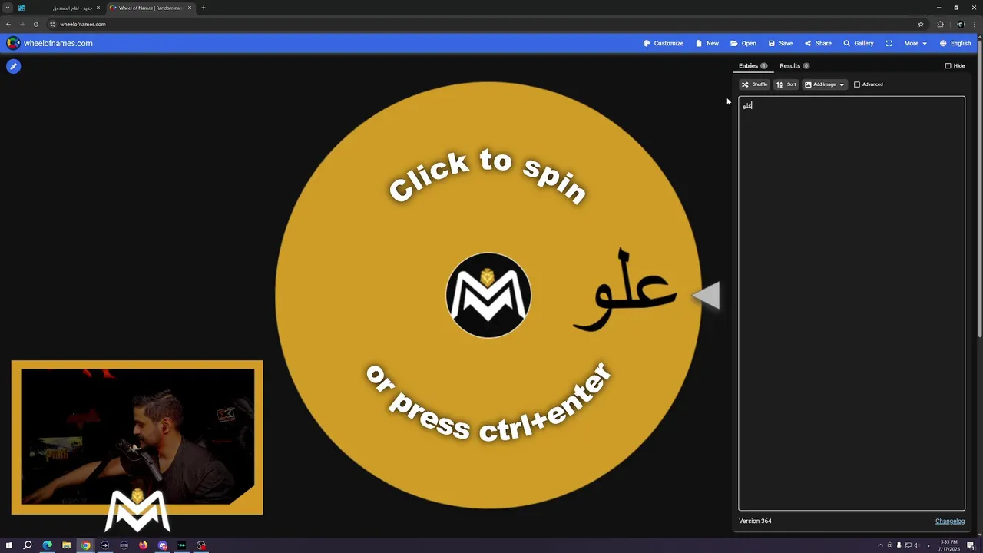Open Firefox from the taskbar
Image resolution: width=983 pixels, height=553 pixels.
tap(143, 545)
